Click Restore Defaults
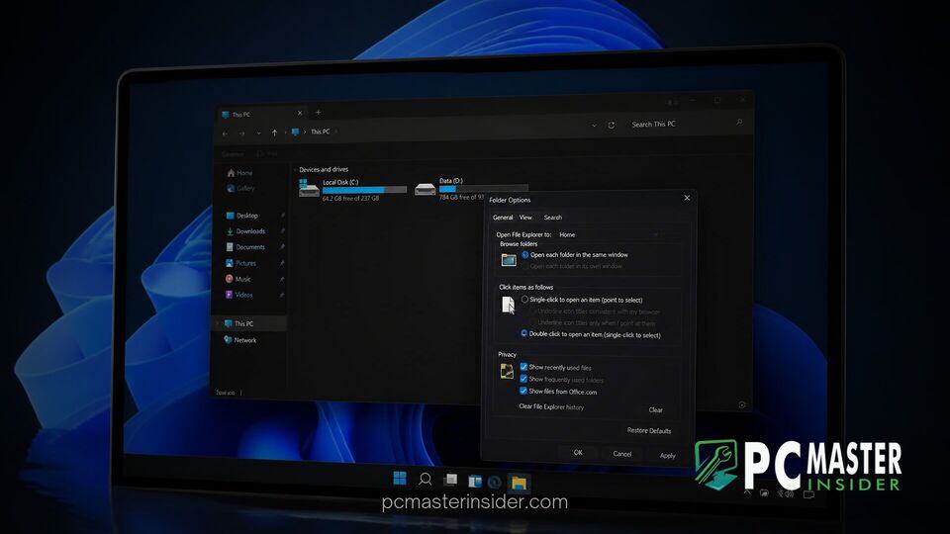950x534 pixels. pos(649,430)
